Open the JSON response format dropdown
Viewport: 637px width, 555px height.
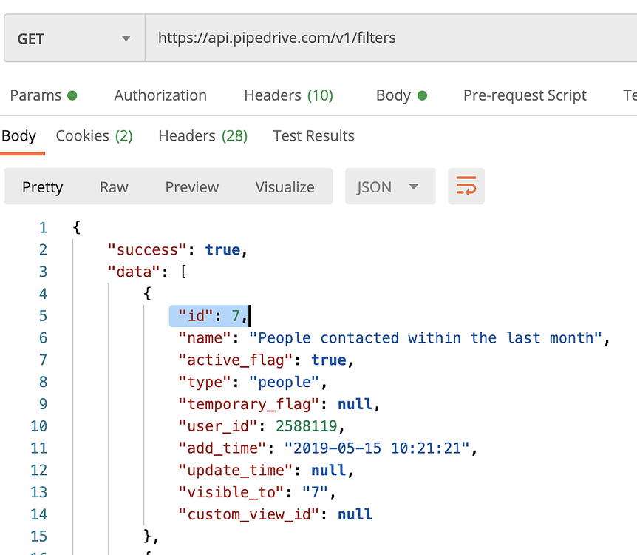pyautogui.click(x=389, y=186)
